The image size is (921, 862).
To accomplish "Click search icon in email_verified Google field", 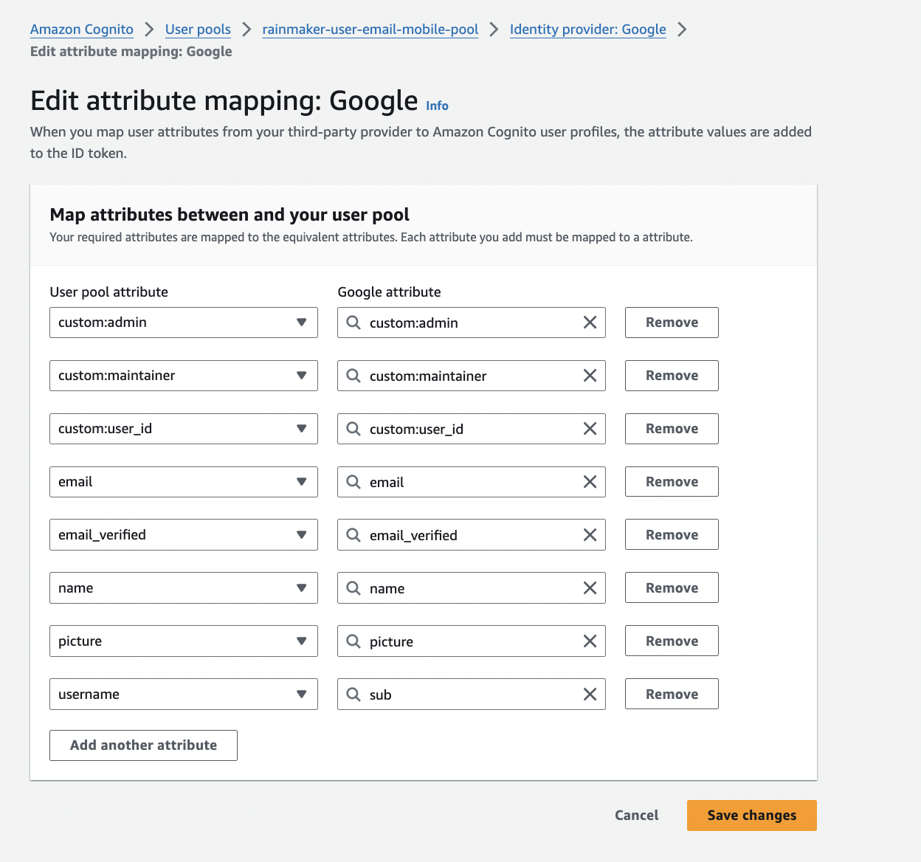I will point(353,535).
